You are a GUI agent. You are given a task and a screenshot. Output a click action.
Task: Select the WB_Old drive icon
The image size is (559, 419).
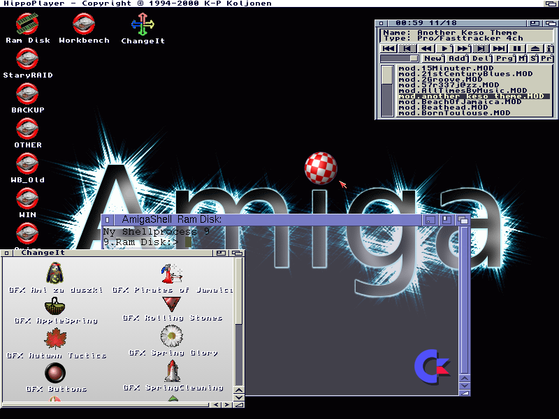point(27,163)
